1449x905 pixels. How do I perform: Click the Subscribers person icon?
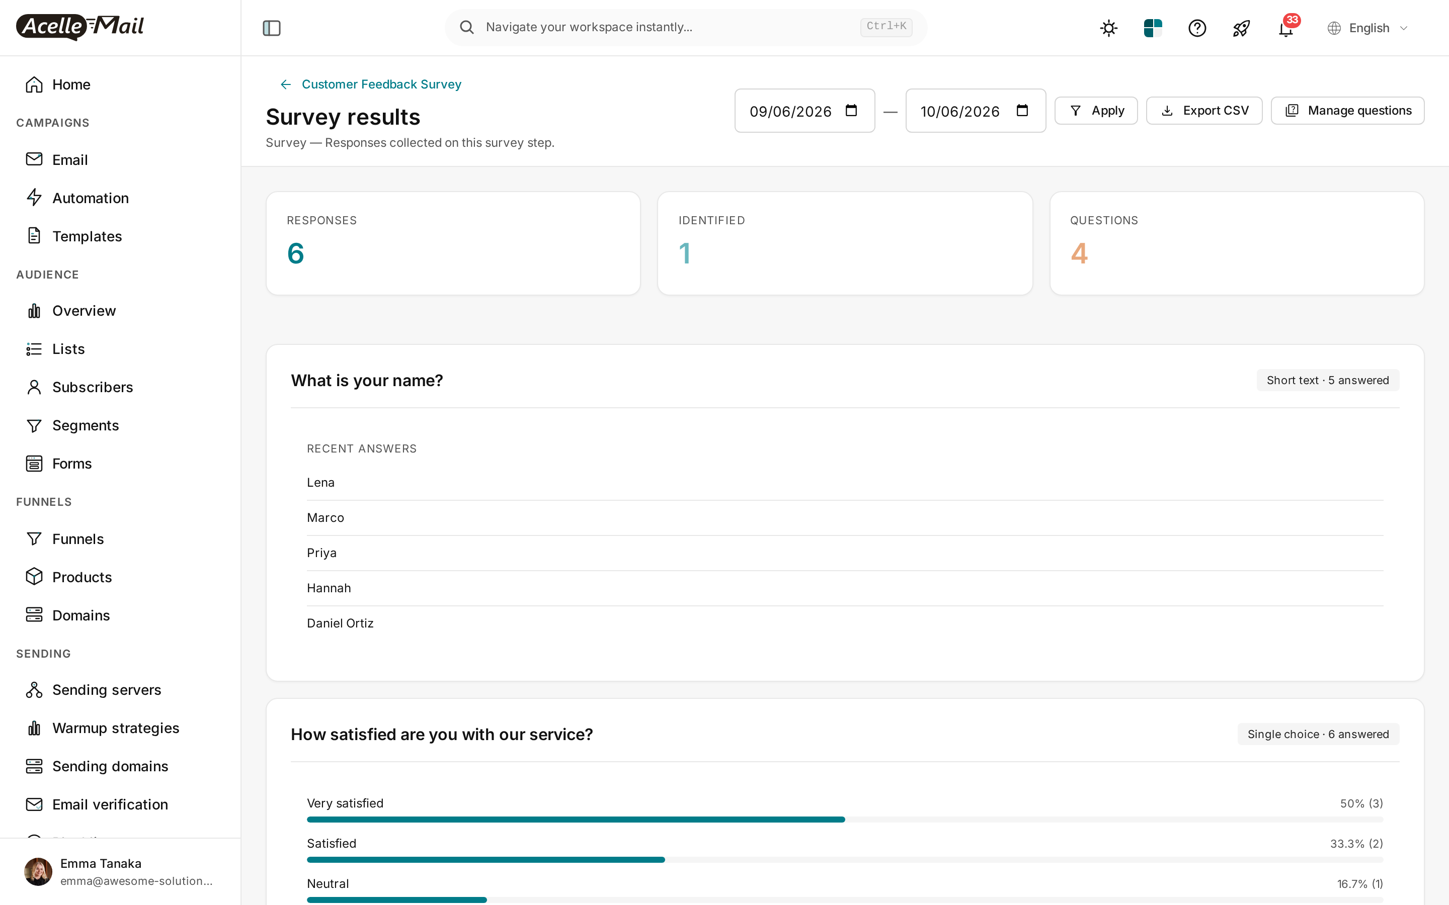click(34, 387)
